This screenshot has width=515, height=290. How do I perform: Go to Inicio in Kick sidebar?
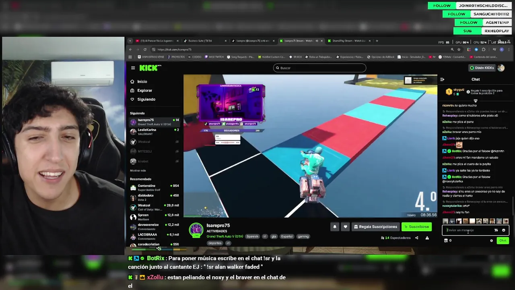138,81
